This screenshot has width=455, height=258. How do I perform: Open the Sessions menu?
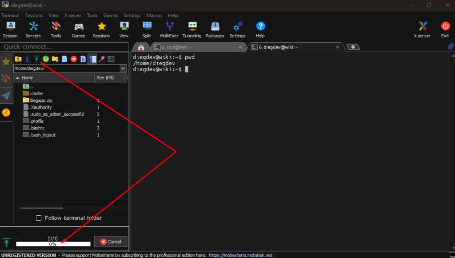click(34, 16)
